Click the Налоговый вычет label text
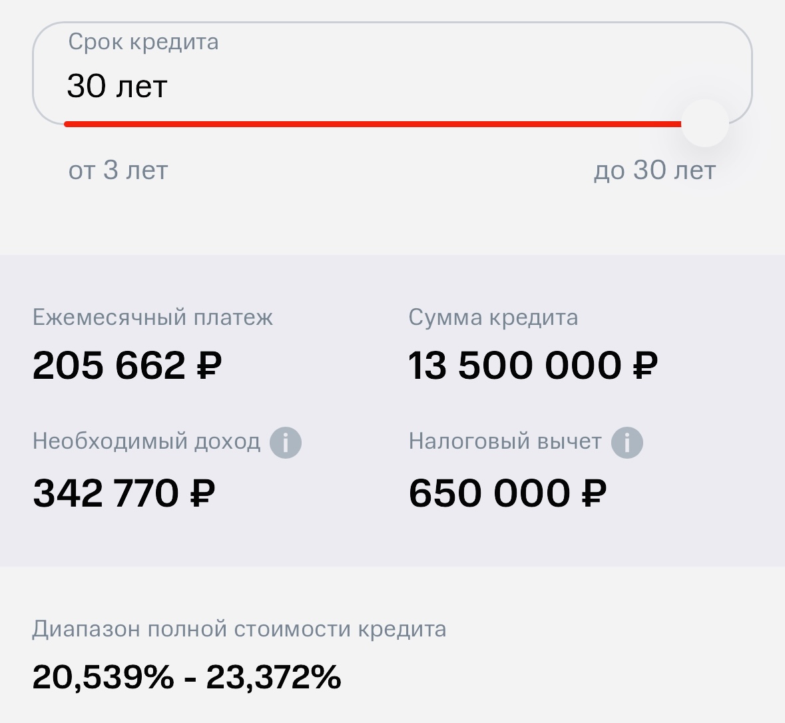 pos(505,441)
